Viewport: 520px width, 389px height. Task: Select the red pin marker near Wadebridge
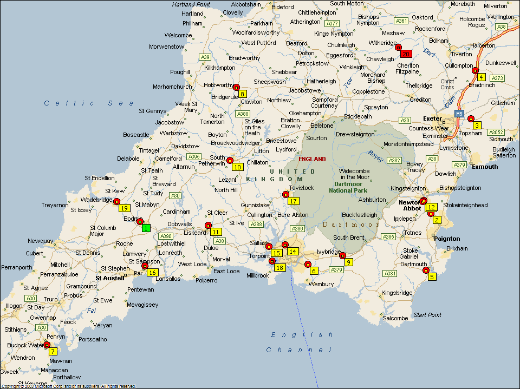116,201
